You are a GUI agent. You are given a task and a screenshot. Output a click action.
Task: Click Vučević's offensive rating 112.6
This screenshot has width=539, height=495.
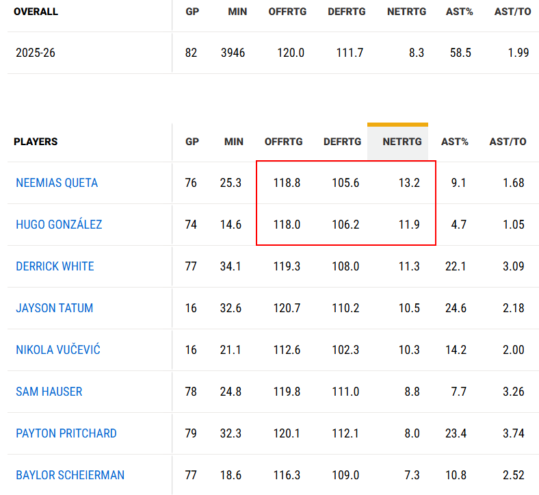click(x=287, y=350)
